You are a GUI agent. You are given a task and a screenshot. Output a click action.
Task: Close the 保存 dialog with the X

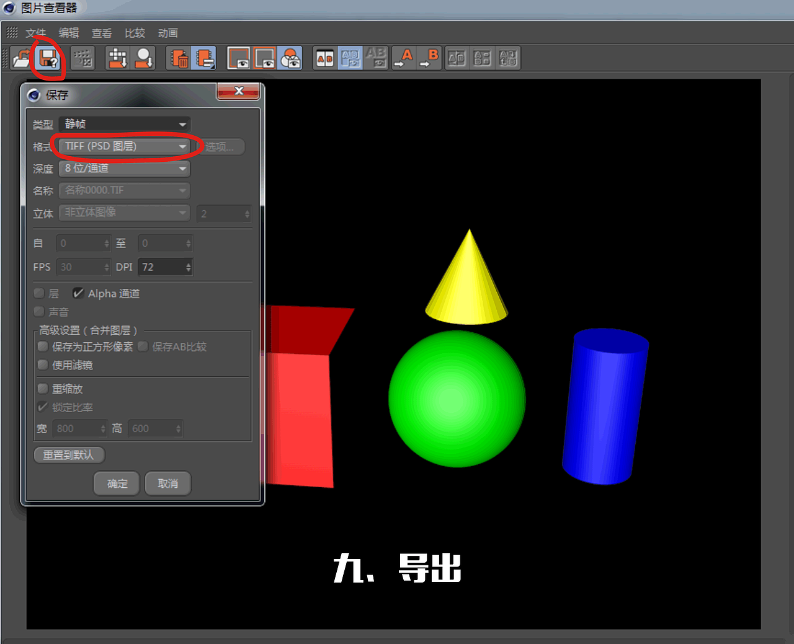239,91
